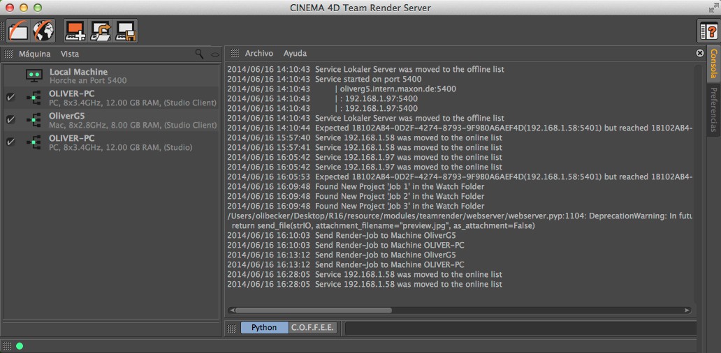Click the 'Horche an Port 5400' text
The height and width of the screenshot is (353, 721).
[x=88, y=80]
